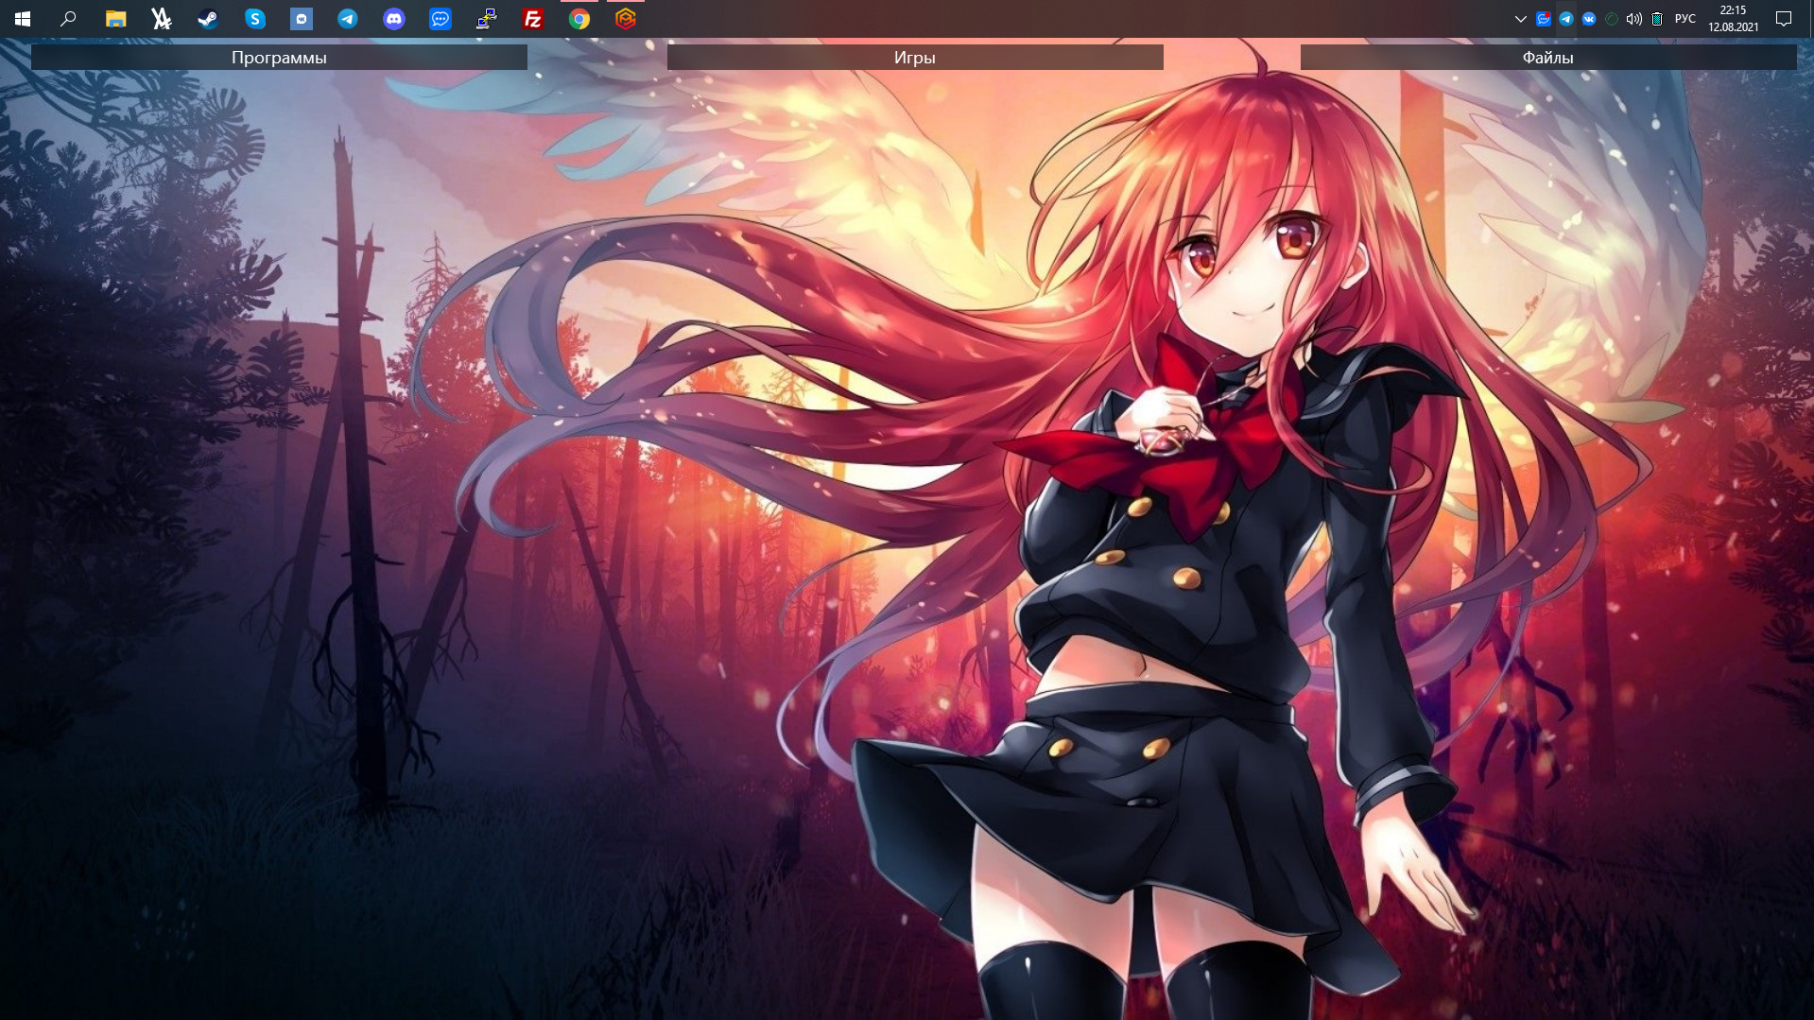Viewport: 1814px width, 1020px height.
Task: Expand the hidden system tray icons
Action: pyautogui.click(x=1520, y=19)
